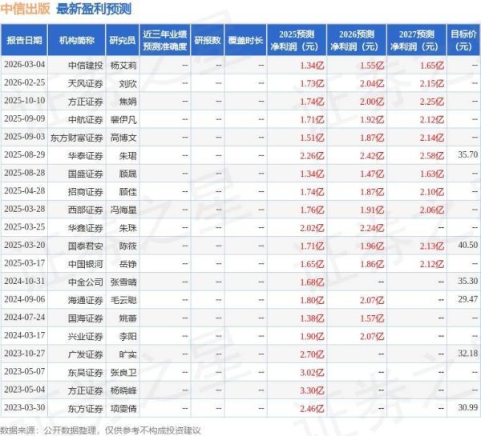Select the date 2025-10-10 cell
The image size is (481, 436).
[25, 101]
